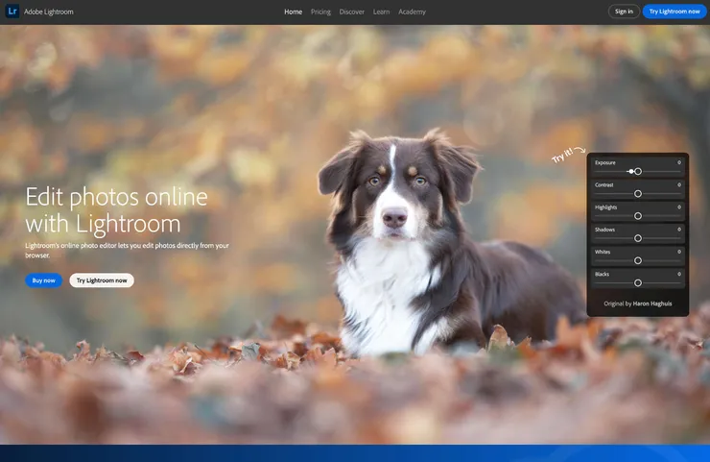Open the Home nav item
This screenshot has width=710, height=462.
[x=293, y=12]
